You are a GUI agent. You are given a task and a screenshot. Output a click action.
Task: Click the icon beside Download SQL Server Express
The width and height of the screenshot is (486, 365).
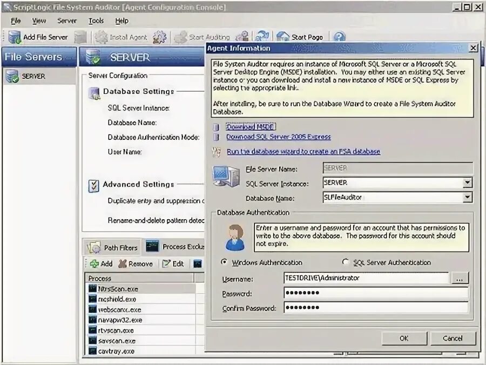[217, 137]
